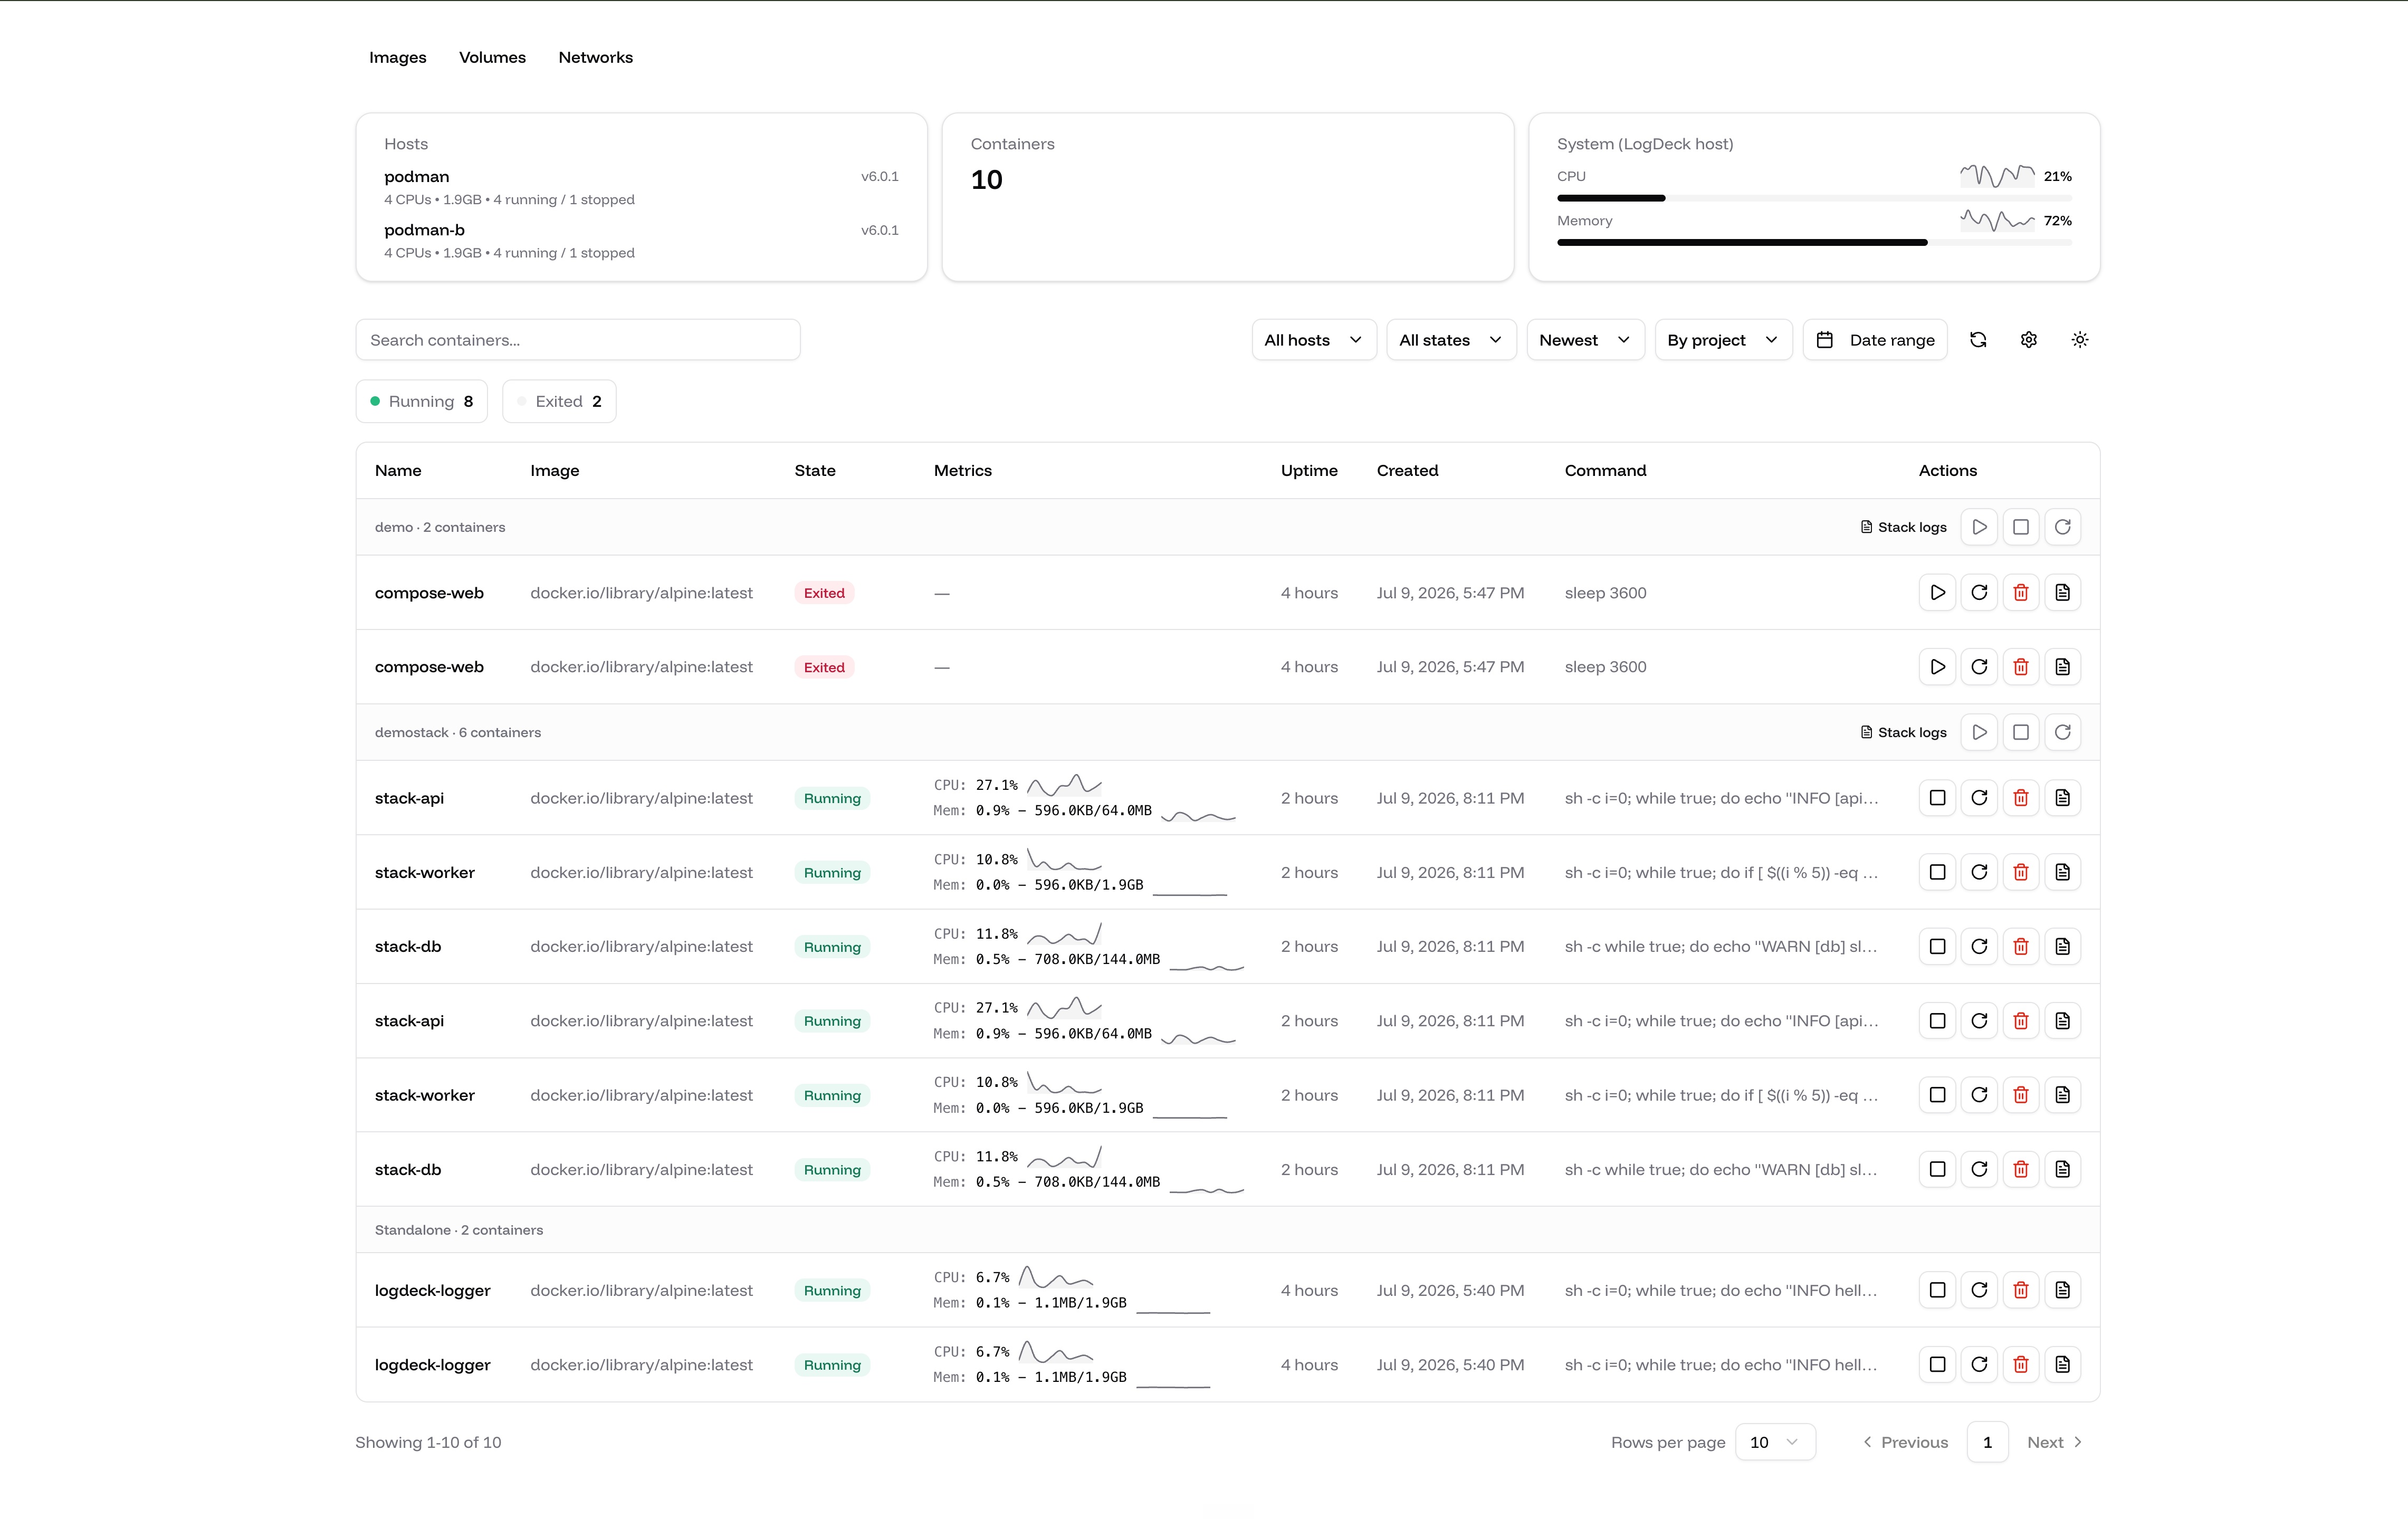This screenshot has width=2408, height=1527.
Task: Open the Newest sort dropdown
Action: (x=1585, y=340)
